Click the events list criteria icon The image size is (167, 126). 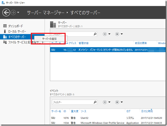point(105,102)
